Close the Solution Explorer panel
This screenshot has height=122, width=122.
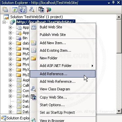click(x=118, y=3)
